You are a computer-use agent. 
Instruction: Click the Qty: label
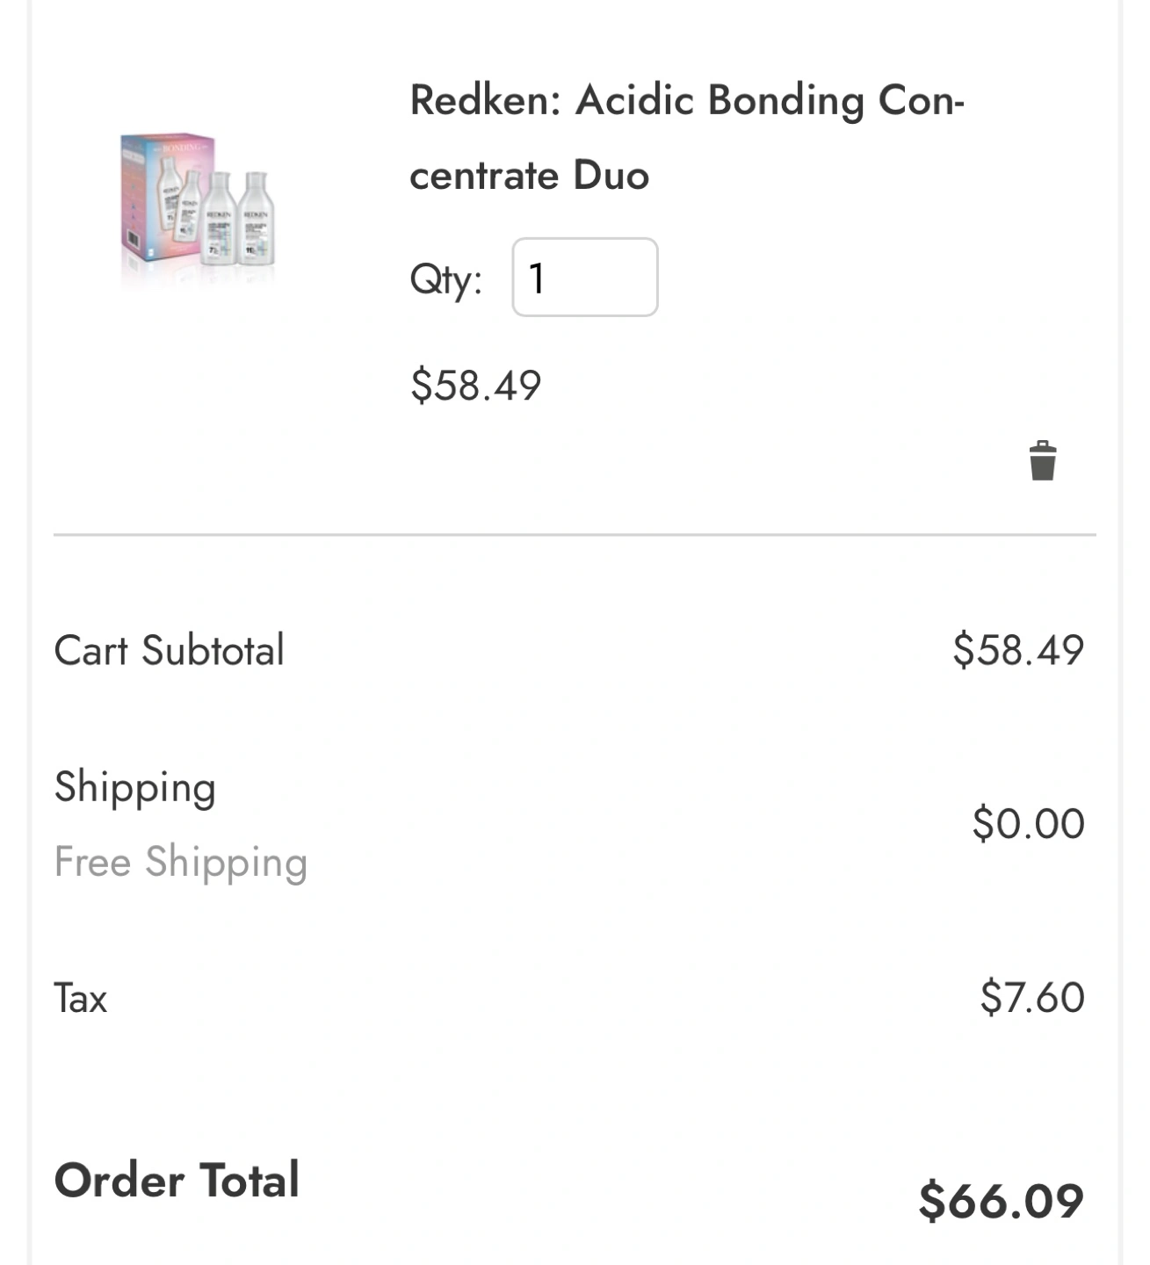[445, 280]
